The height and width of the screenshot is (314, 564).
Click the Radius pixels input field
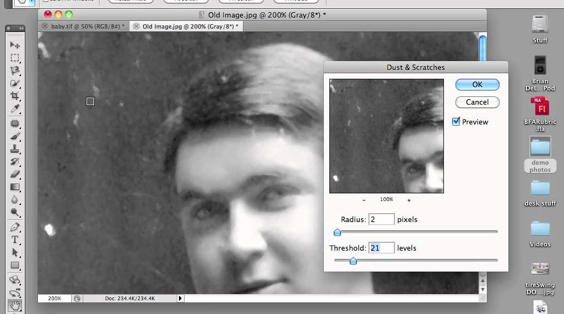pyautogui.click(x=381, y=219)
